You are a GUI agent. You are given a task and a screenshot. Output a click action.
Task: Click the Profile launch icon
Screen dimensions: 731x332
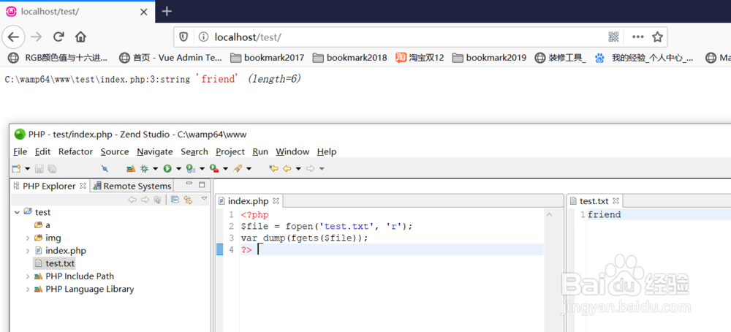(190, 168)
